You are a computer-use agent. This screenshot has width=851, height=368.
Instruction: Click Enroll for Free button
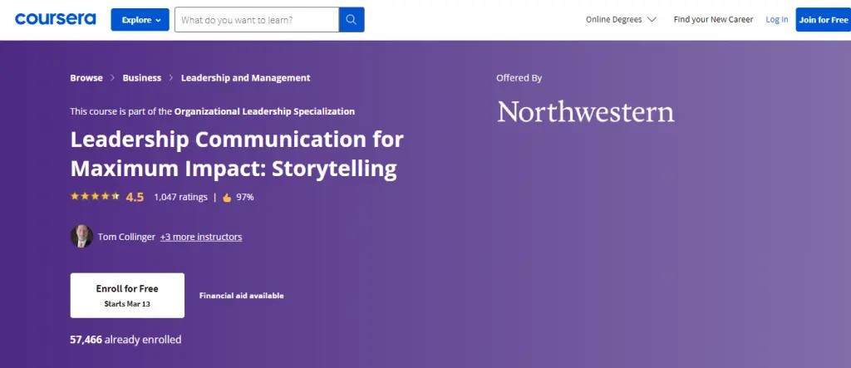click(127, 295)
